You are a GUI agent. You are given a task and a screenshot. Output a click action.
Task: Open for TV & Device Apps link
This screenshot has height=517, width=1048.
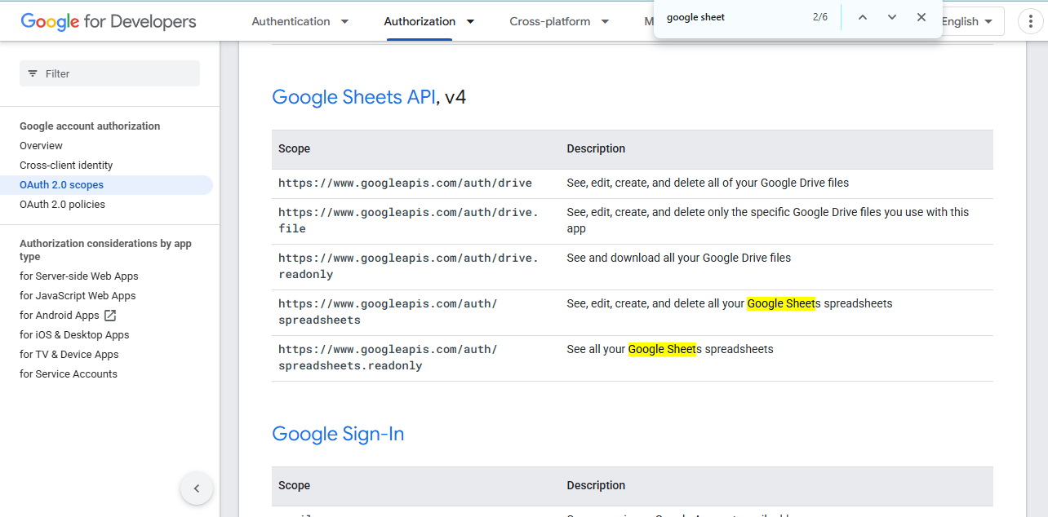pyautogui.click(x=69, y=355)
